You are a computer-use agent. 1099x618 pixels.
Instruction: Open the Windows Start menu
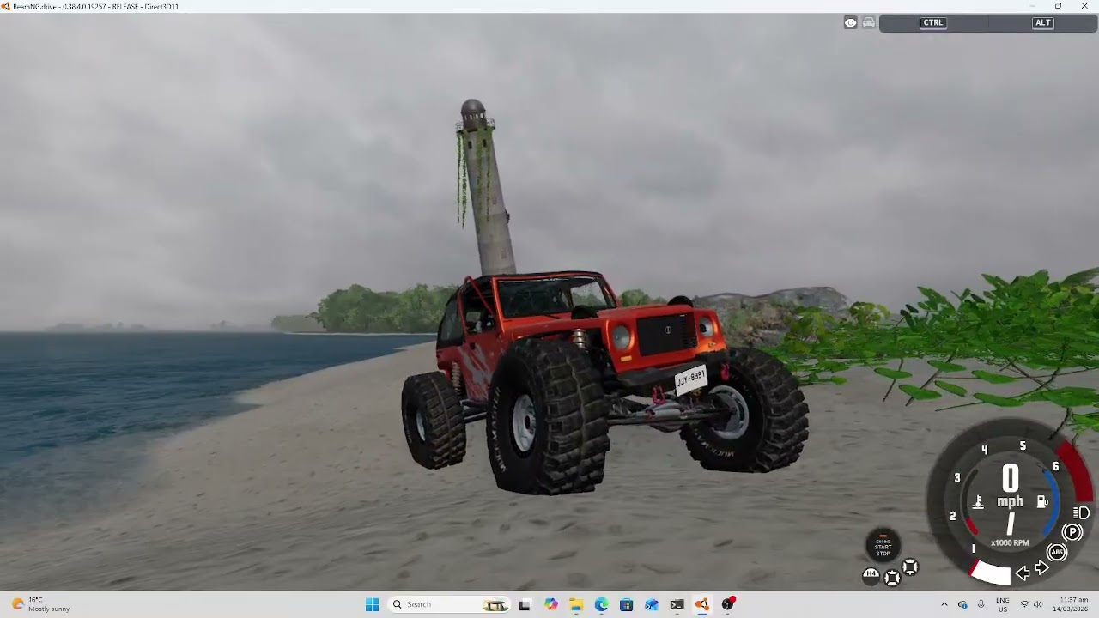[x=372, y=604]
